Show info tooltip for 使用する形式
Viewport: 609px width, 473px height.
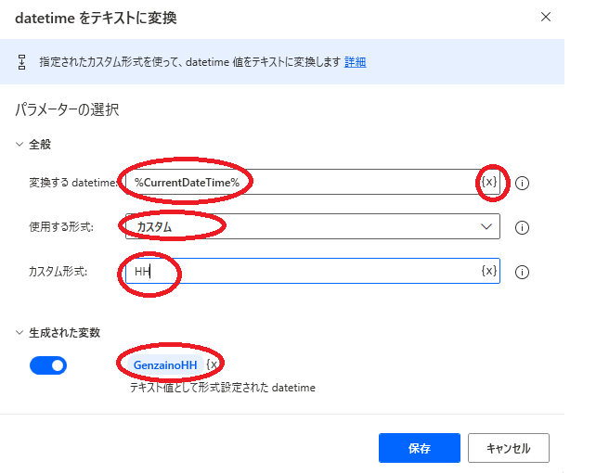(x=522, y=227)
